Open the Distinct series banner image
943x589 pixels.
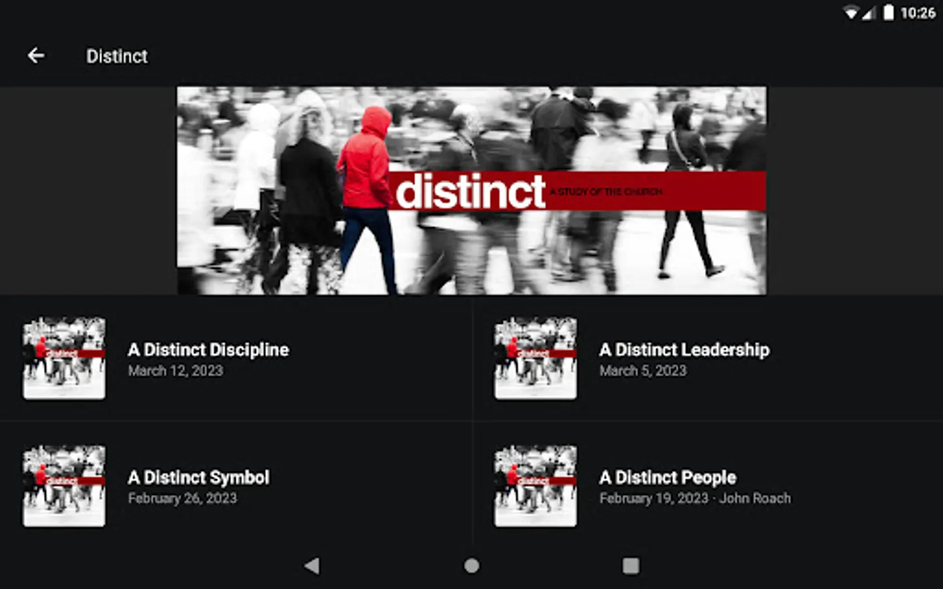(471, 190)
